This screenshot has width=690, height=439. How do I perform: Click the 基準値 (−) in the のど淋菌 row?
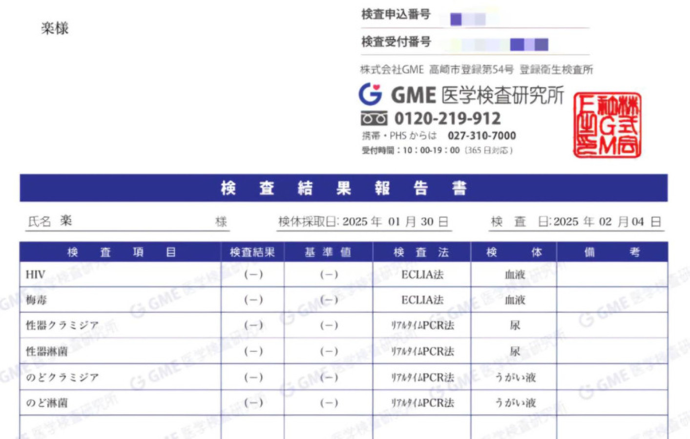[x=329, y=403]
